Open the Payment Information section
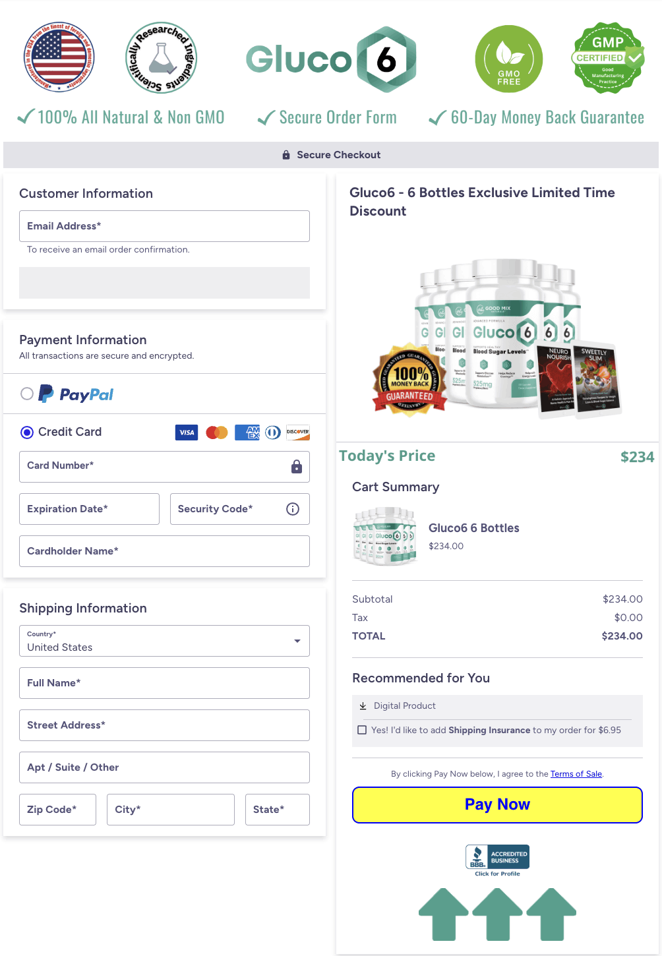The image size is (662, 956). [82, 340]
